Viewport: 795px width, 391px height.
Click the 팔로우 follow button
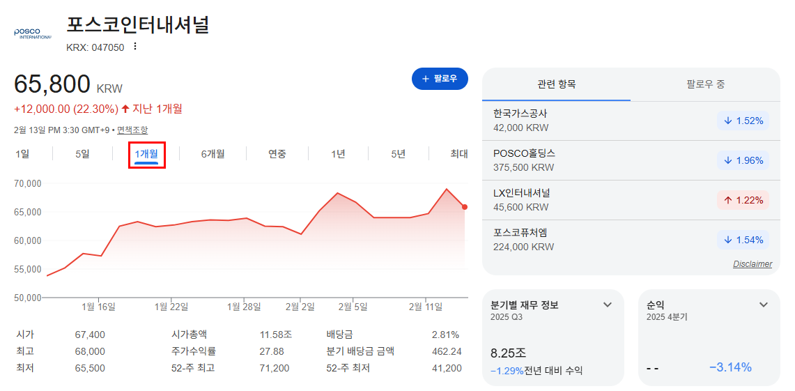(x=440, y=79)
